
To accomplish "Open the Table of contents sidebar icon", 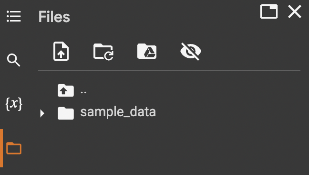I will [14, 16].
